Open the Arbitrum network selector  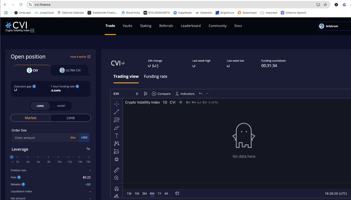pyautogui.click(x=334, y=26)
